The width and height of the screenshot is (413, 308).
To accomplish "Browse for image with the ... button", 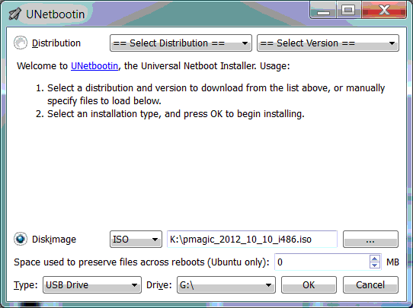I will pos(370,239).
